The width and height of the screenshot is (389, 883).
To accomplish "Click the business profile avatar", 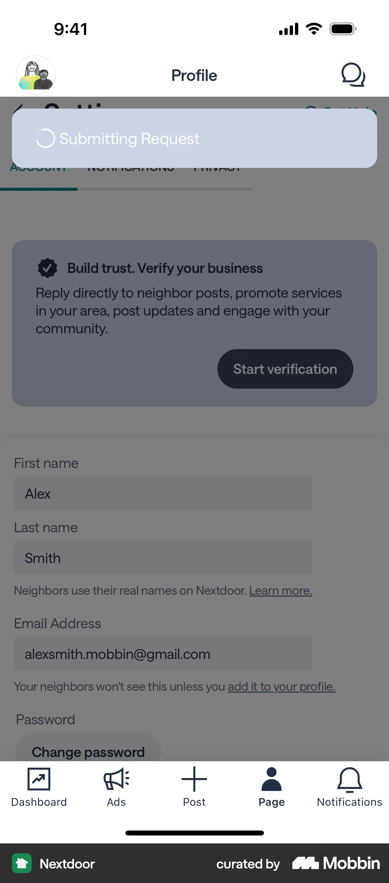I will tap(35, 75).
